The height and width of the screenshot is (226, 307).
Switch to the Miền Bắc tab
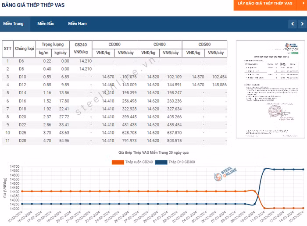tap(46, 24)
